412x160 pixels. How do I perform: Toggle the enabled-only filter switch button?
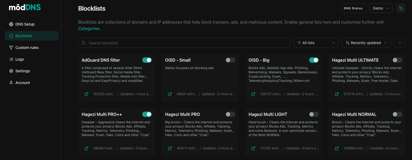[400, 43]
